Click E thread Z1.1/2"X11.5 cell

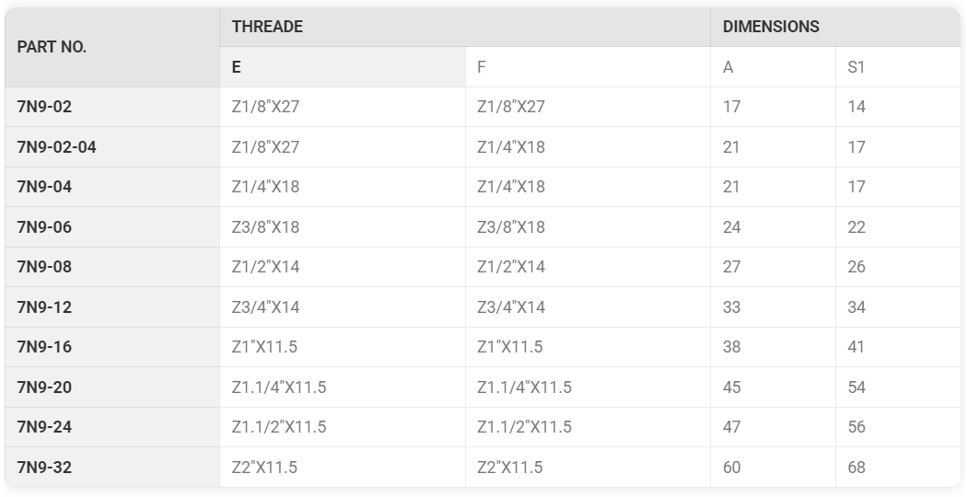(343, 427)
